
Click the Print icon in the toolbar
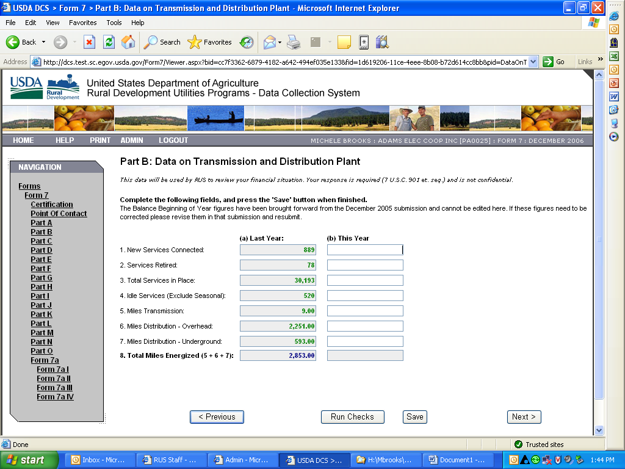[x=294, y=42]
